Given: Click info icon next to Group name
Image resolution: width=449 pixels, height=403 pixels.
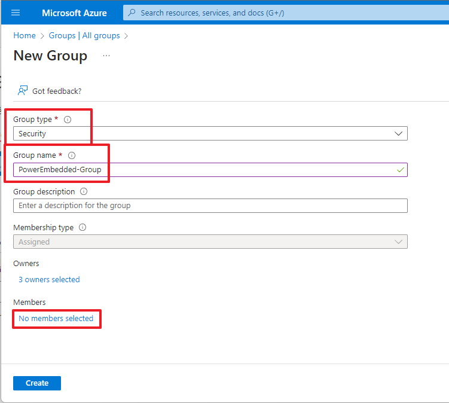Looking at the screenshot, I should [x=72, y=155].
